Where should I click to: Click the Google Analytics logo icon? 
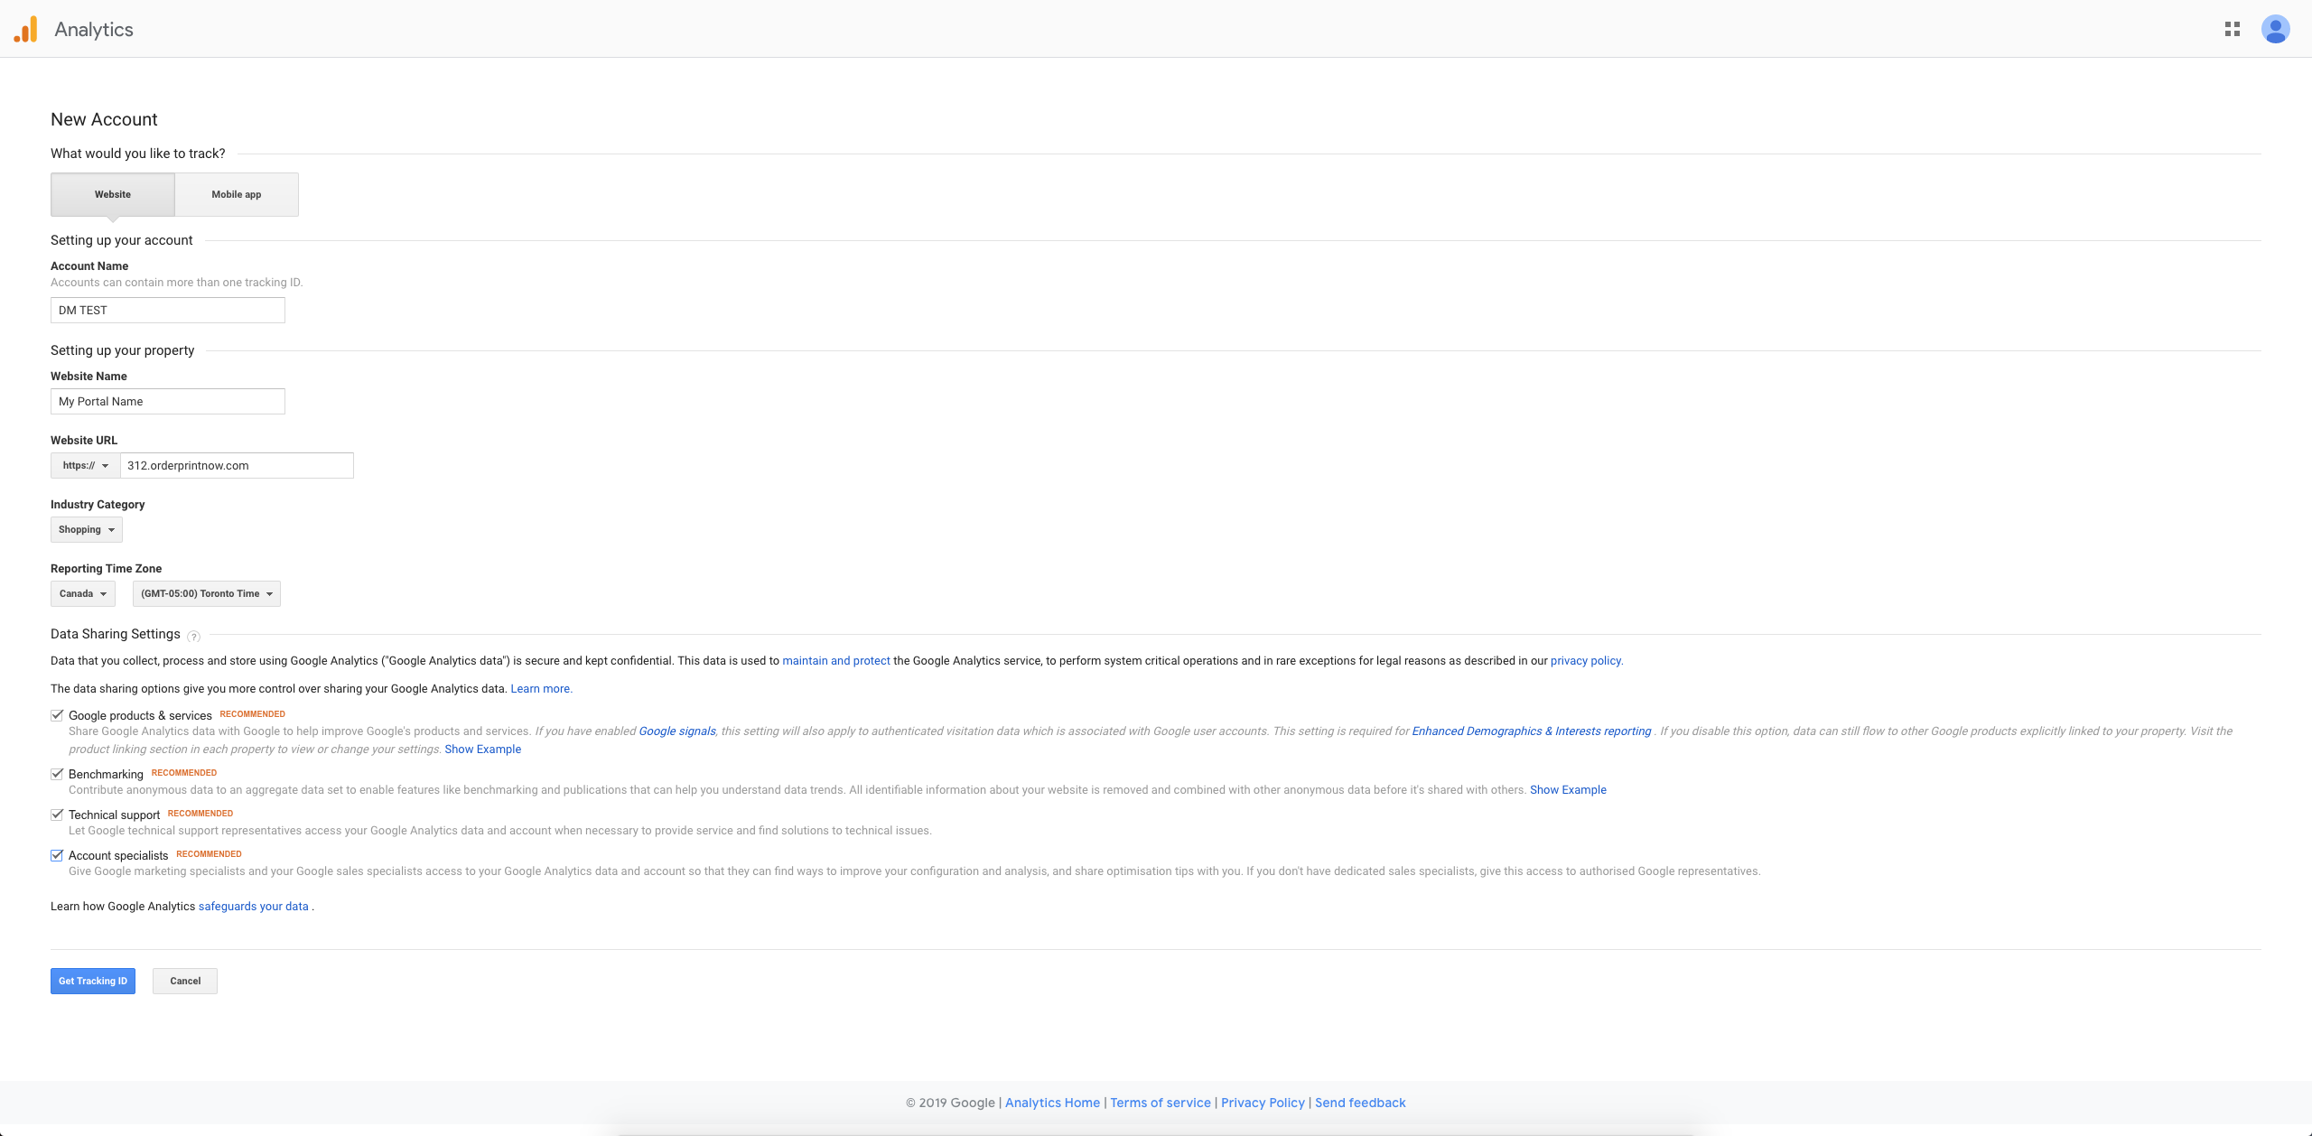click(26, 30)
